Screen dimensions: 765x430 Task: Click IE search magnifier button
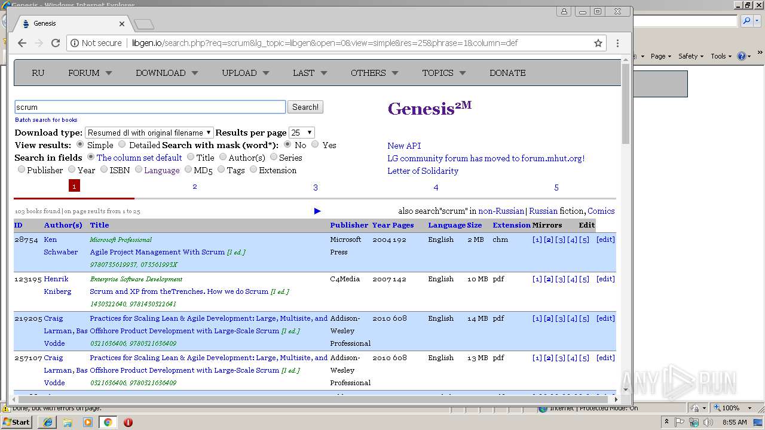(x=746, y=21)
